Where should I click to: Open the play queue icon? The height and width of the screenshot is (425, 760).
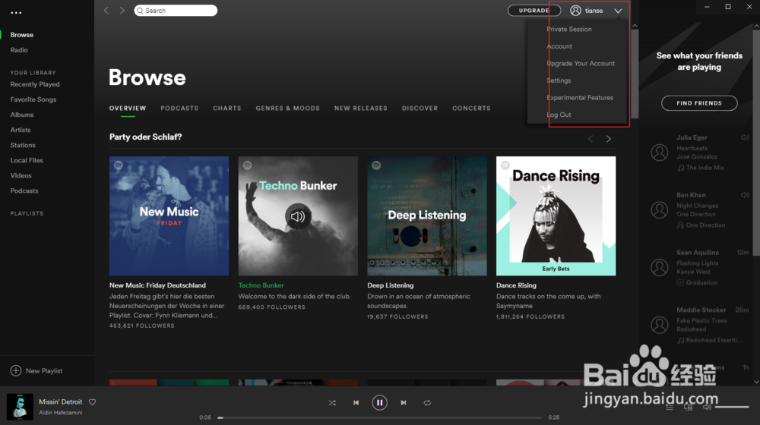670,407
